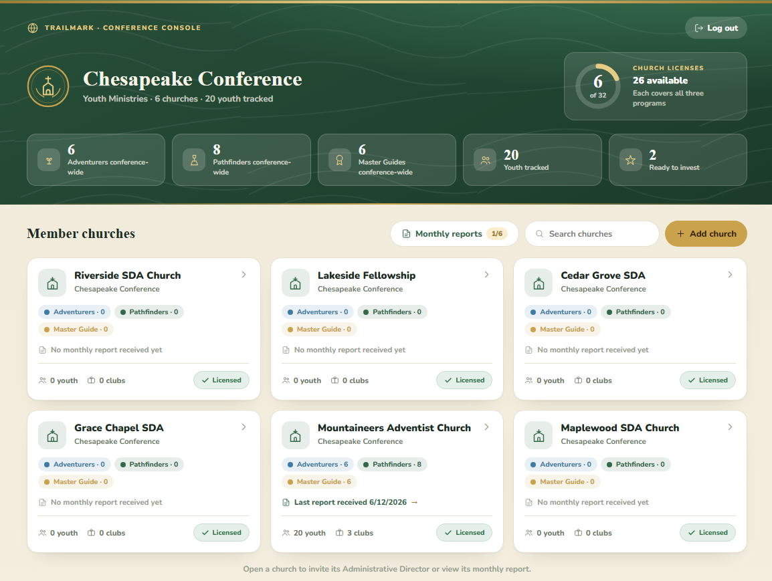Click the Member churches heading
The width and height of the screenshot is (772, 581).
pyautogui.click(x=81, y=234)
